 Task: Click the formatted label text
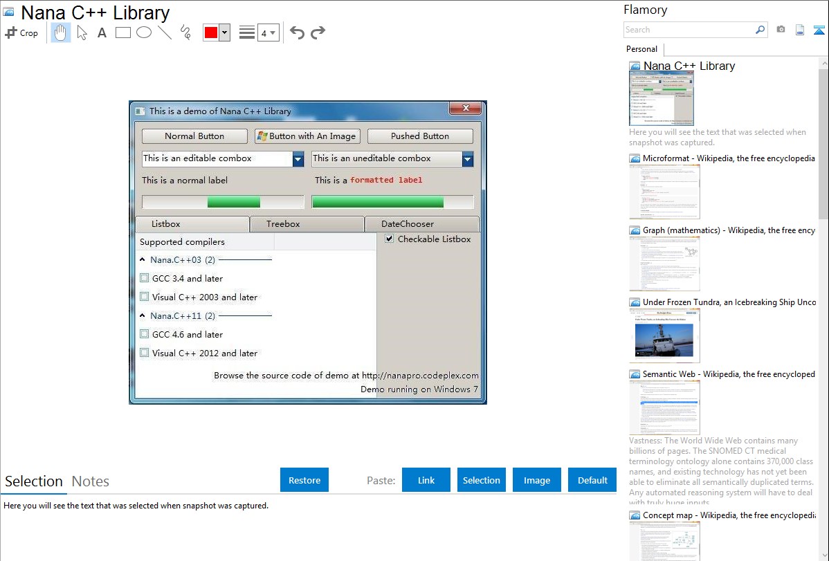pos(386,181)
